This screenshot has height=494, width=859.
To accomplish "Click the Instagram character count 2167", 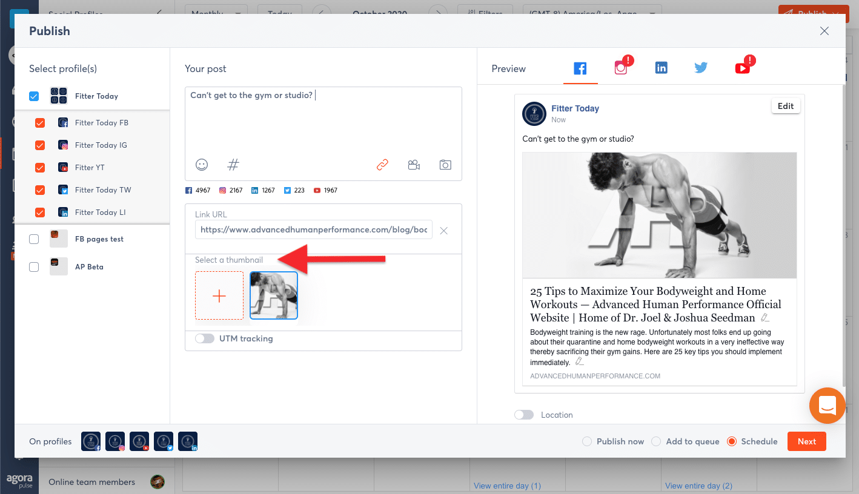I will [236, 190].
